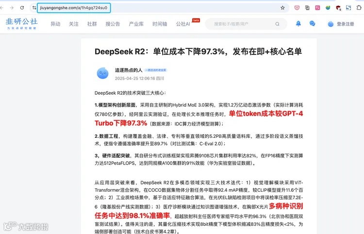Click red text Turbo下降97.3%
The width and height of the screenshot is (364, 234).
(121, 123)
